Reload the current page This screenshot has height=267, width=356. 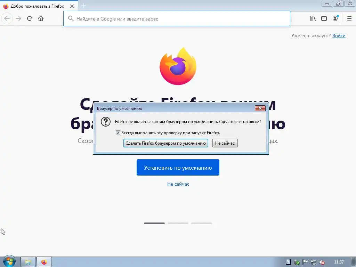30,18
